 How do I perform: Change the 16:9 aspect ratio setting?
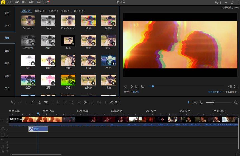[x=136, y=92]
